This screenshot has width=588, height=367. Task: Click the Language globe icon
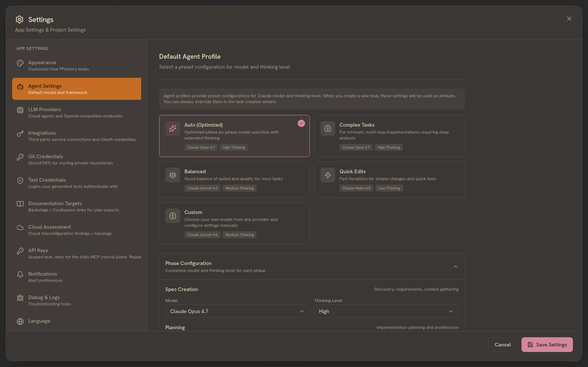20,321
